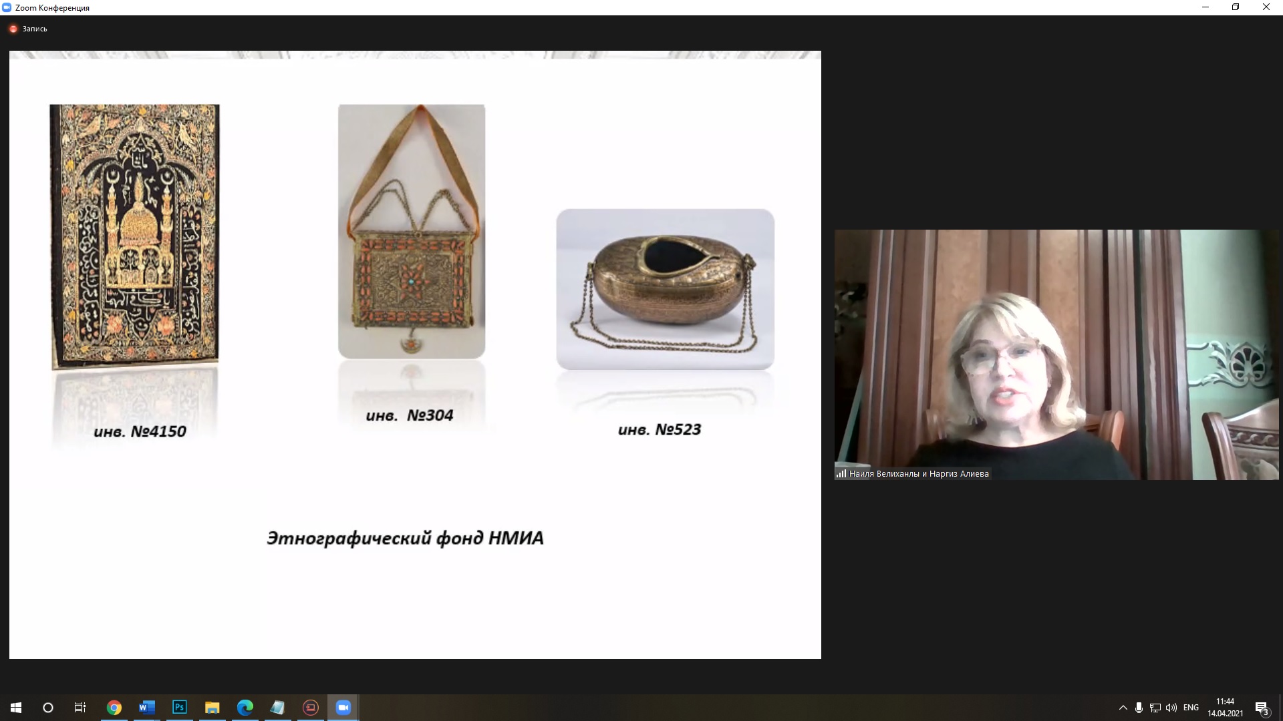Open Google Chrome from the taskbar

[114, 708]
